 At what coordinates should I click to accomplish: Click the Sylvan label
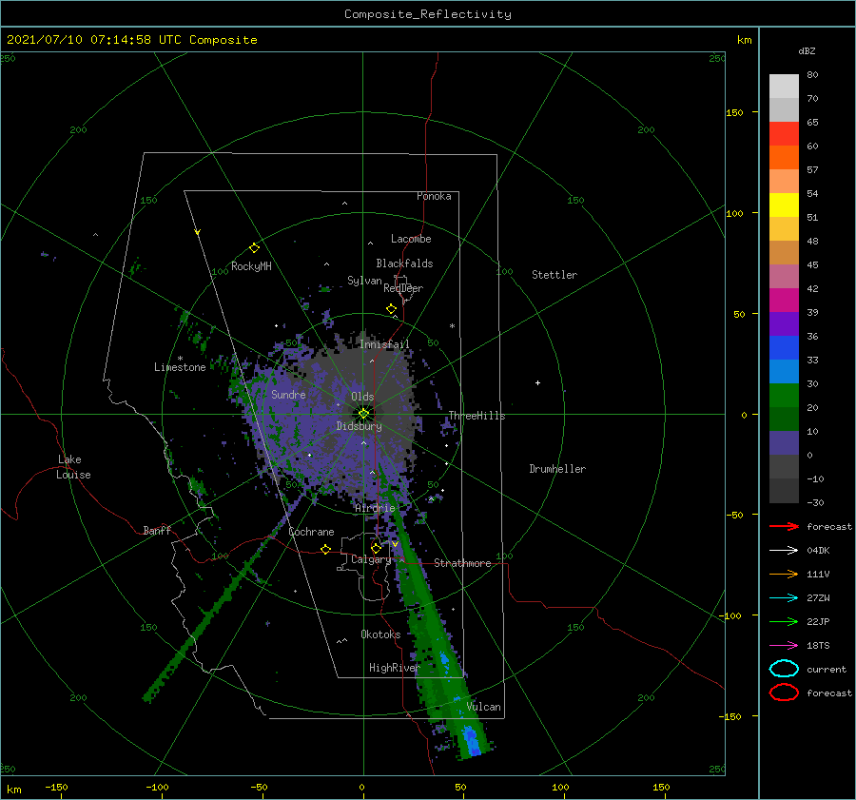point(364,281)
